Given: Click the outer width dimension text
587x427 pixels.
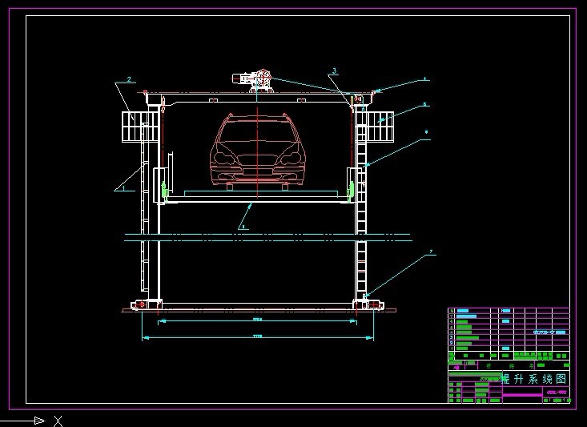Looking at the screenshot, I should [258, 336].
